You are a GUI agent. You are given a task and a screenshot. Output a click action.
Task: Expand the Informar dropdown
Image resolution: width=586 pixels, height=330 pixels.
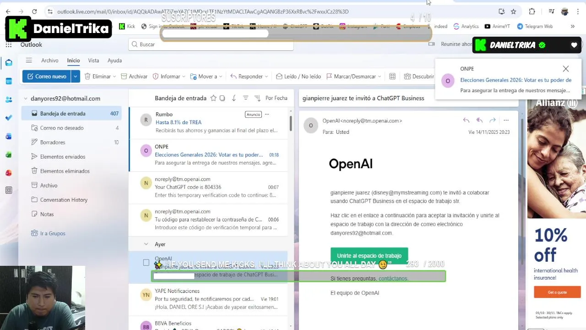pos(184,77)
